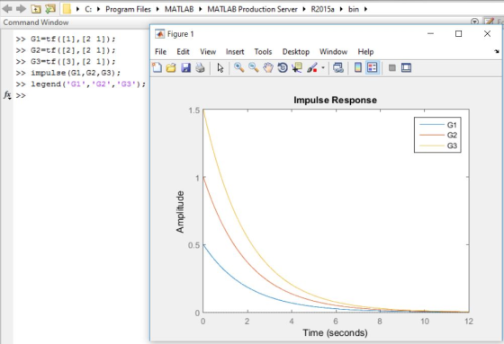
Task: Open the File menu in Figure 1
Action: pyautogui.click(x=161, y=52)
